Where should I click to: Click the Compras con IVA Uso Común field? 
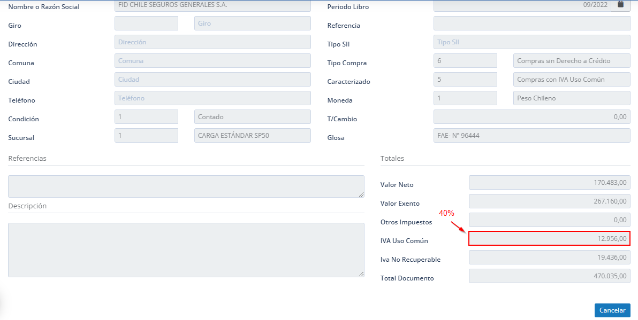pyautogui.click(x=571, y=80)
